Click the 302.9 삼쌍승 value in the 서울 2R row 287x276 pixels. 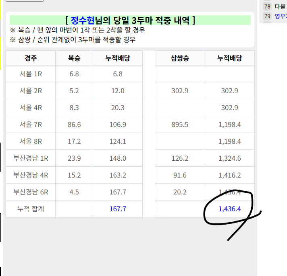180,91
